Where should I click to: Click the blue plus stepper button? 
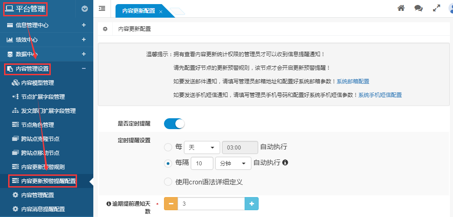(x=251, y=204)
